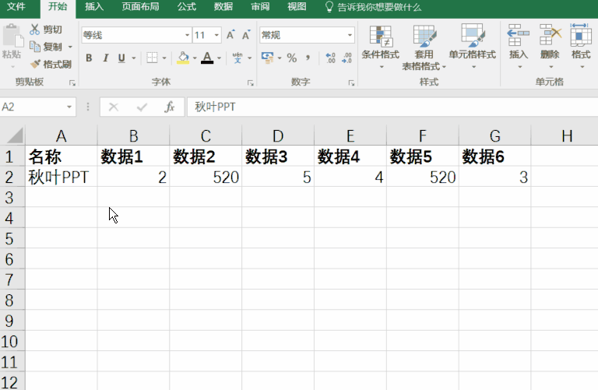
Task: Click formula bar showing 秋叶PPT
Action: pyautogui.click(x=392, y=107)
